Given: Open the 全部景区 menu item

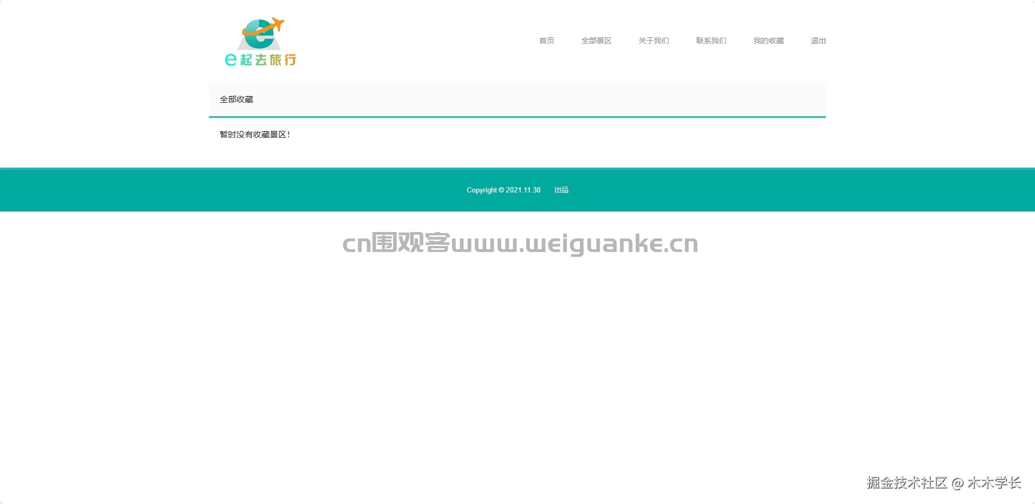Looking at the screenshot, I should pos(596,41).
